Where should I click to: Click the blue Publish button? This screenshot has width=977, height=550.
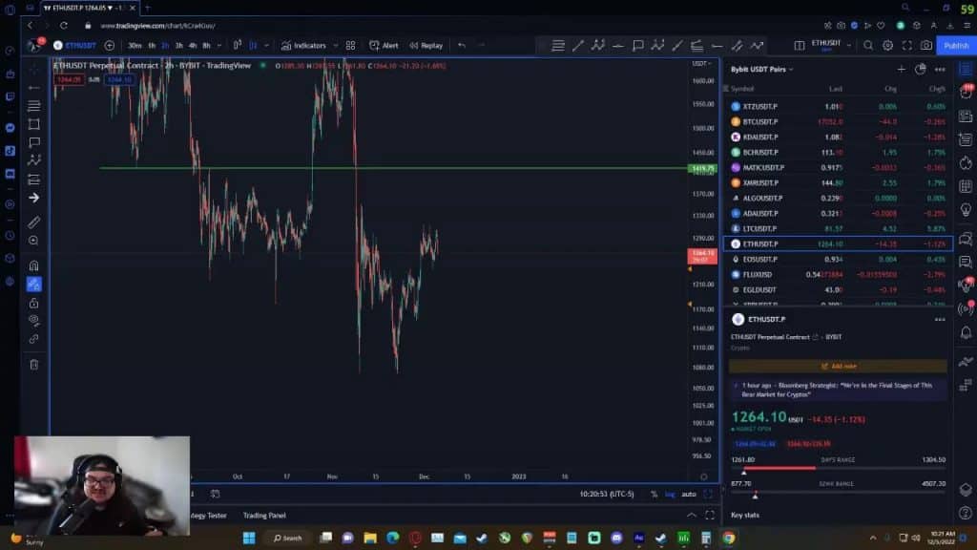[x=955, y=45]
